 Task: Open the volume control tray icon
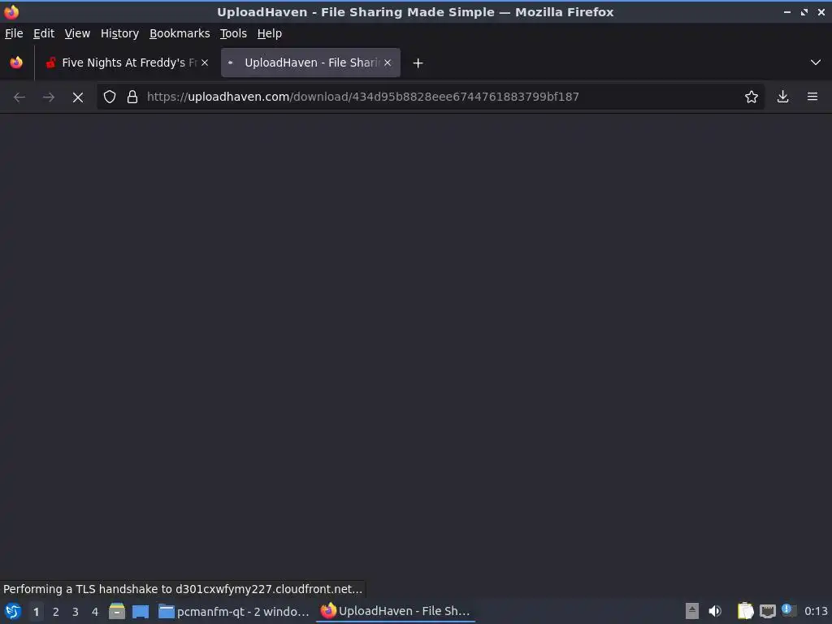coord(715,611)
